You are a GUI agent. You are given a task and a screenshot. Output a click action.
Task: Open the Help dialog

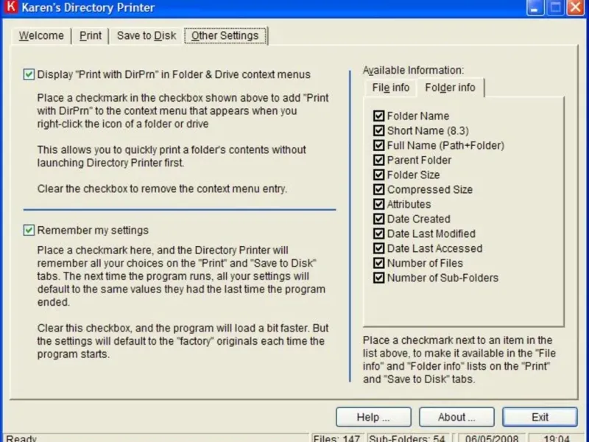point(373,417)
